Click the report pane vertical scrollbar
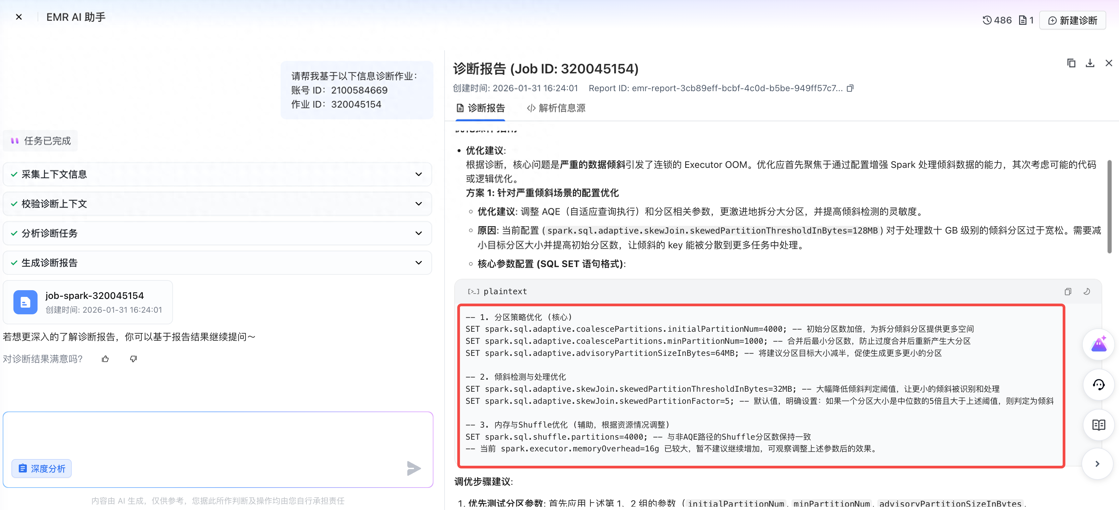1119x510 pixels. click(1109, 207)
